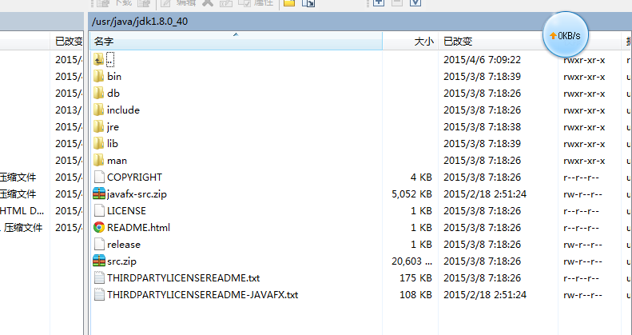Select the include folder icon

pos(99,110)
